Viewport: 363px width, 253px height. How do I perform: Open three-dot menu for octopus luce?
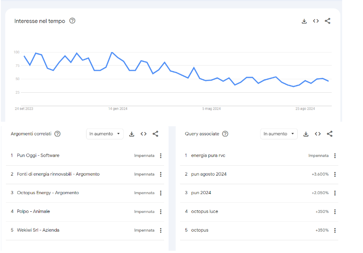click(x=335, y=212)
